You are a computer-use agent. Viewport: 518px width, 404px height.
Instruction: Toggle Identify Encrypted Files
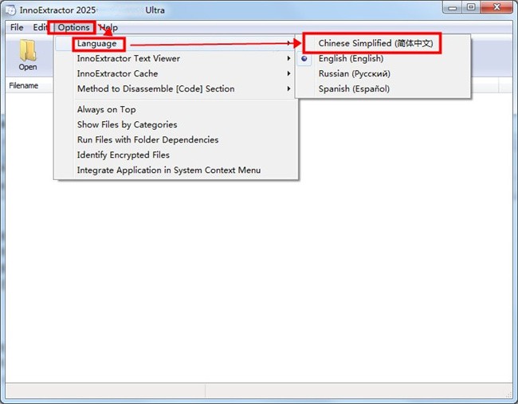coord(175,155)
